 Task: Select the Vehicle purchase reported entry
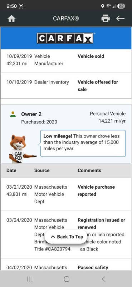(x=66, y=194)
